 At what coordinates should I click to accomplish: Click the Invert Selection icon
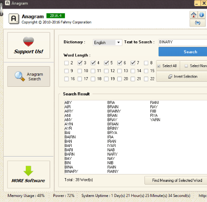click(x=170, y=76)
